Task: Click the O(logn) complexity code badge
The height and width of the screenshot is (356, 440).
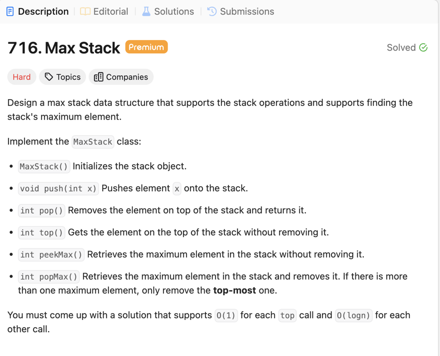Action: click(x=353, y=315)
